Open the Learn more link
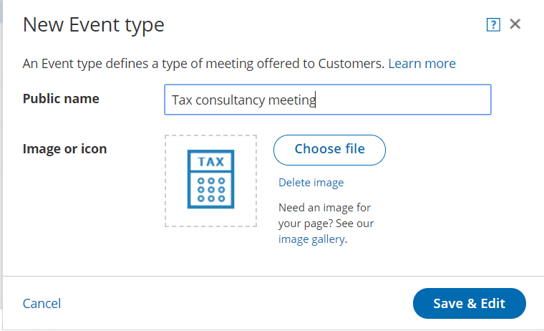Image resolution: width=544 pixels, height=331 pixels. pos(422,64)
